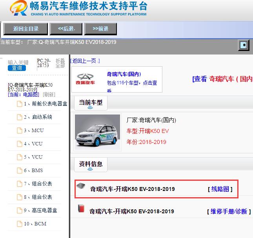Select the 当前车型 tab
Screen dimensions: 253x238
(x=91, y=103)
